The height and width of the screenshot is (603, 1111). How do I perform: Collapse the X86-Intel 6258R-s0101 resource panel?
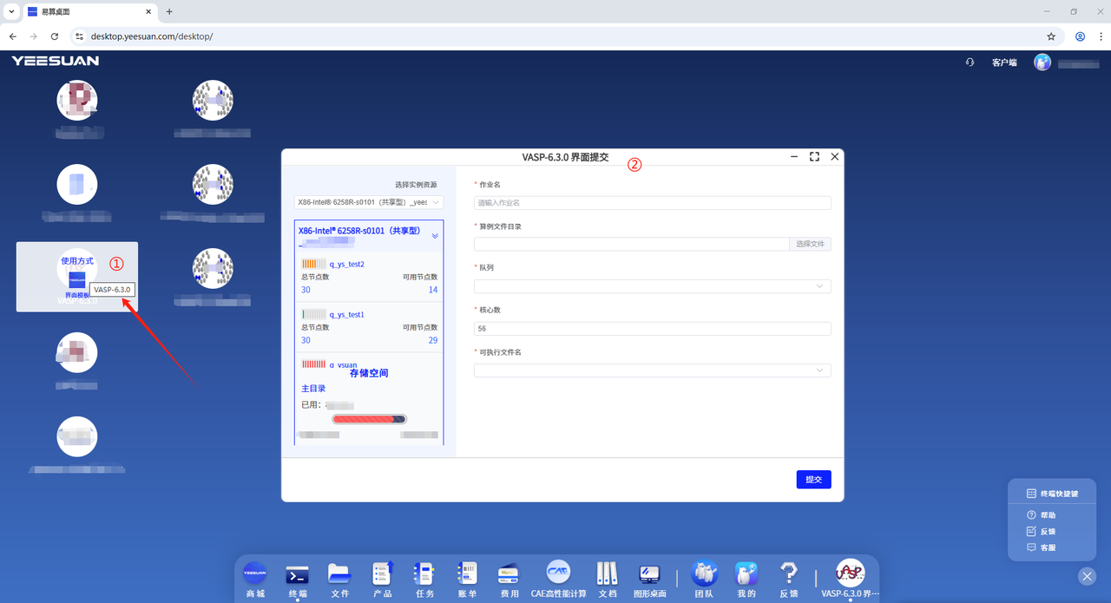click(435, 235)
